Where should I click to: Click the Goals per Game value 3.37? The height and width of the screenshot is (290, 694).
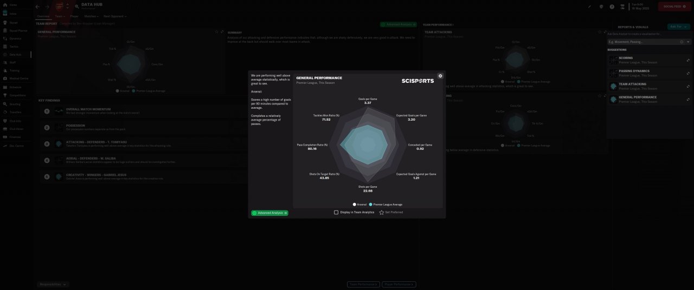(368, 103)
